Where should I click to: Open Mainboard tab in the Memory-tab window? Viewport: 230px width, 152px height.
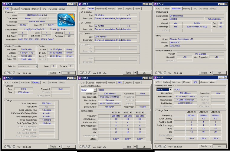point(25,82)
